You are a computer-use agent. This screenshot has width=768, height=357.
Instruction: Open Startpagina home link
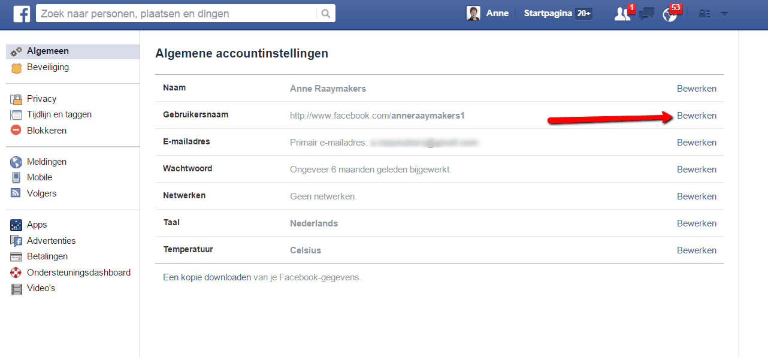[x=548, y=13]
